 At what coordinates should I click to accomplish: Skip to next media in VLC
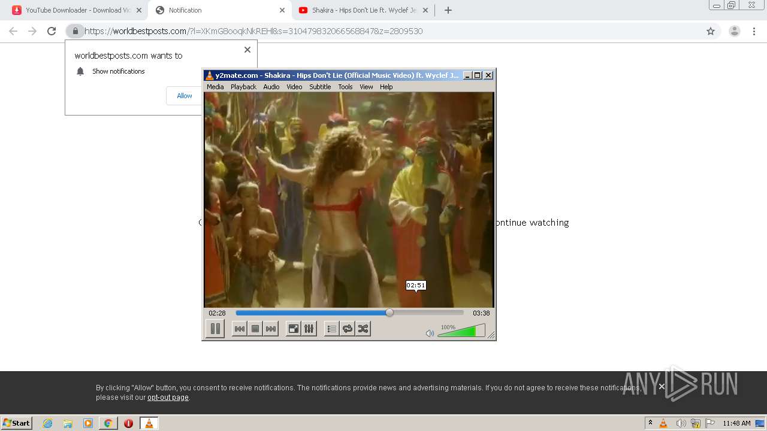click(271, 329)
